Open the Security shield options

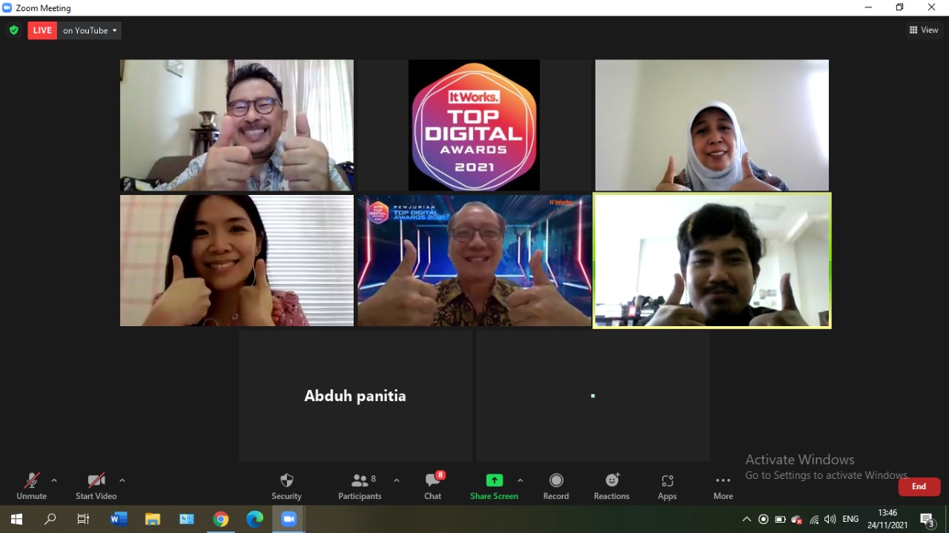[x=286, y=486]
